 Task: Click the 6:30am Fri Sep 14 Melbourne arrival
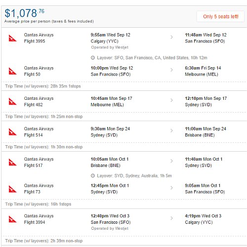(203, 71)
